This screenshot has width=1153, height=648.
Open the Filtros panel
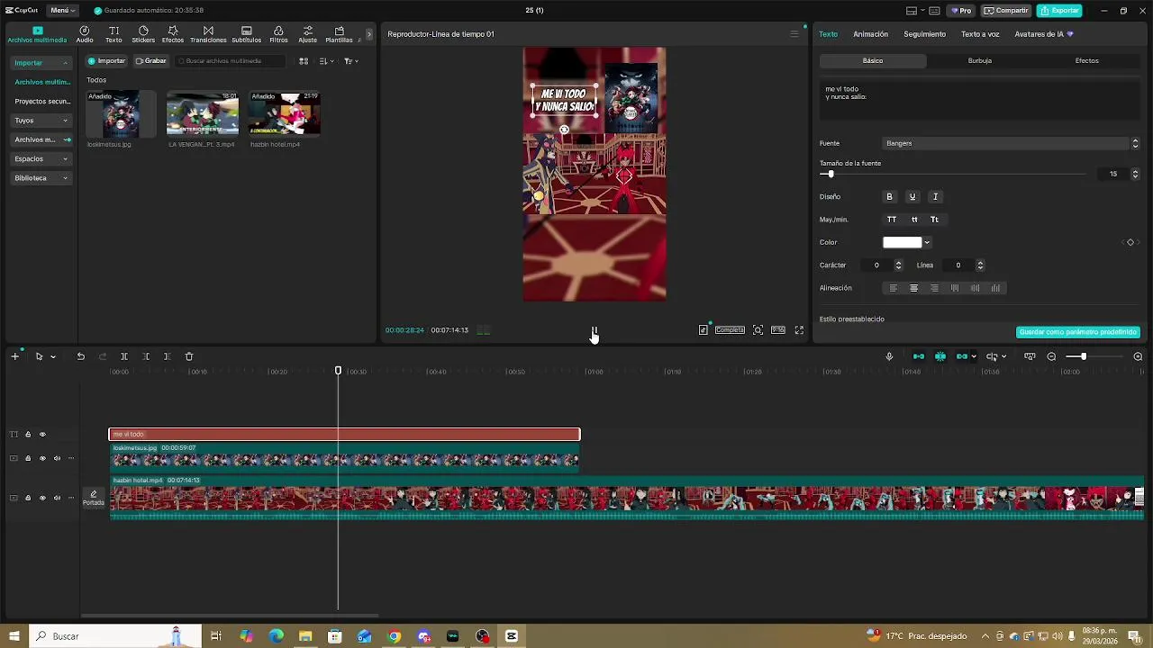tap(278, 34)
